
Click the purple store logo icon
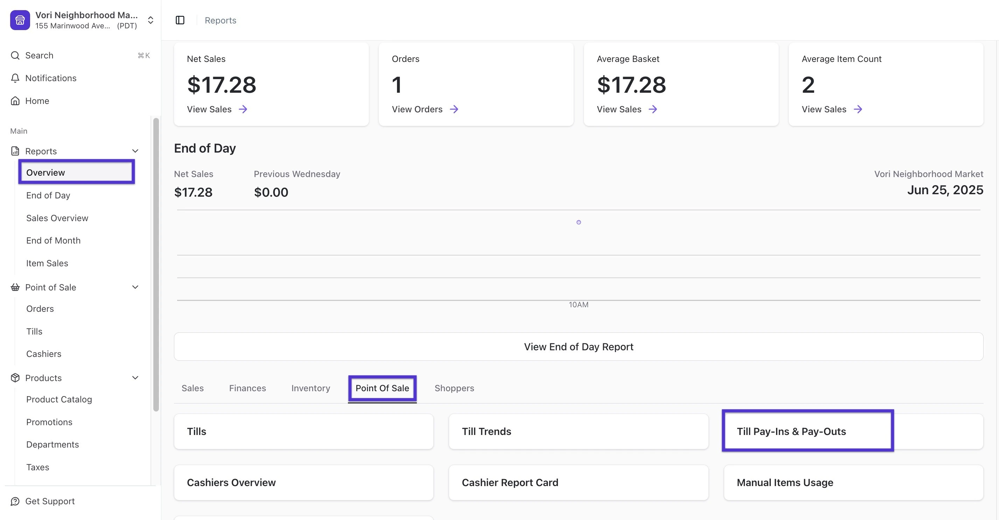tap(20, 20)
